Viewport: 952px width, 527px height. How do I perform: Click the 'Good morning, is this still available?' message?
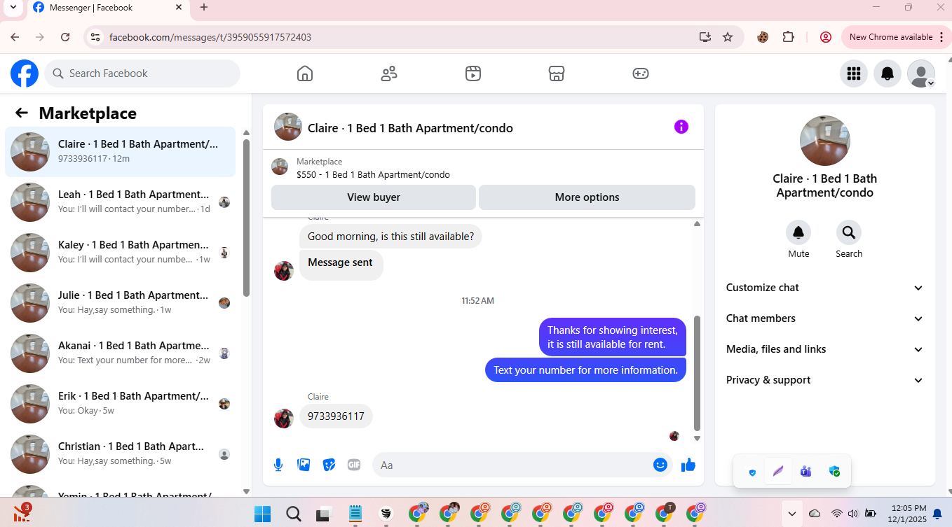390,237
